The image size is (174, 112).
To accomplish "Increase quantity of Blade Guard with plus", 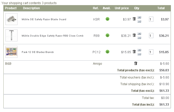I will click(139, 17).
